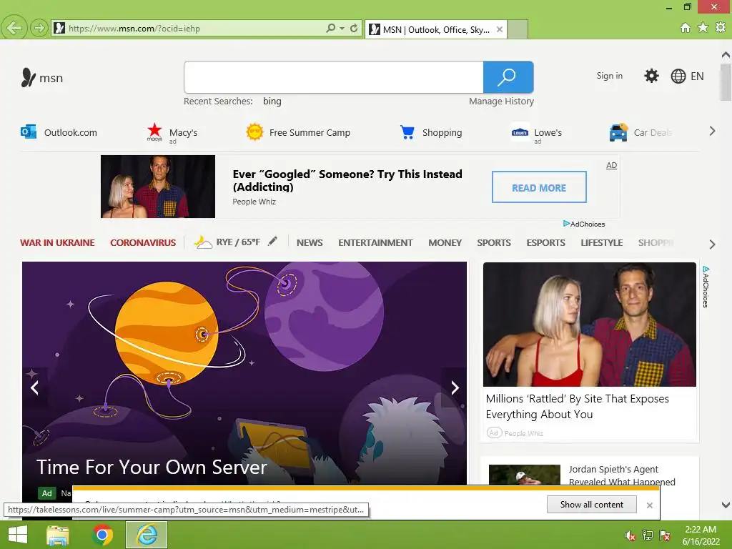Click inside the MSN search box
Viewport: 732px width, 549px height.
(333, 77)
